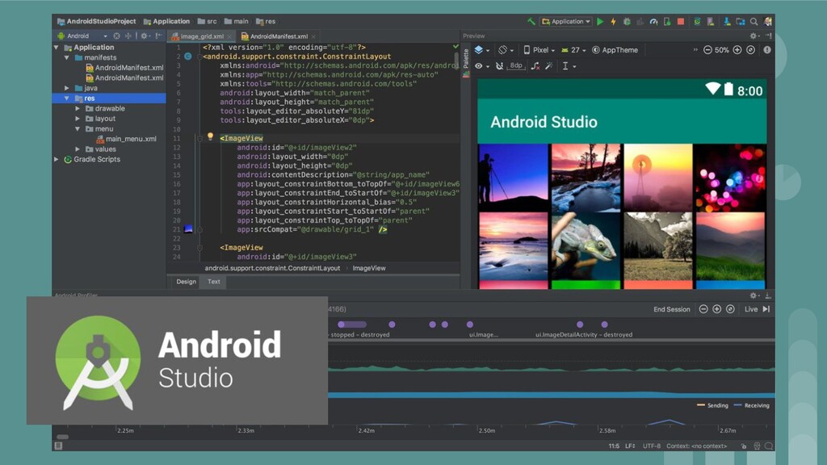Image resolution: width=827 pixels, height=465 pixels.
Task: Toggle read-only lock icon in status bar
Action: 743,446
